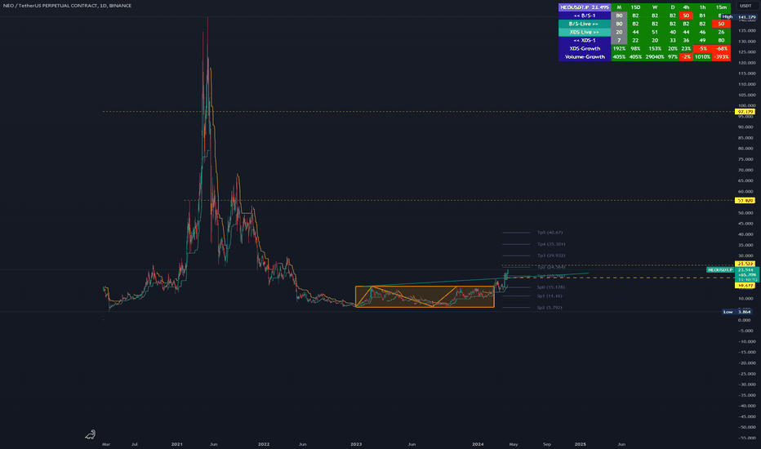Click the '29040%' volume growth cell
761x449 pixels.
pyautogui.click(x=655, y=57)
